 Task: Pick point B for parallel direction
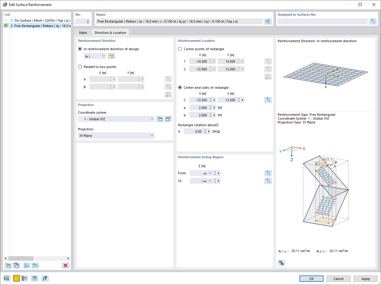tap(168, 87)
